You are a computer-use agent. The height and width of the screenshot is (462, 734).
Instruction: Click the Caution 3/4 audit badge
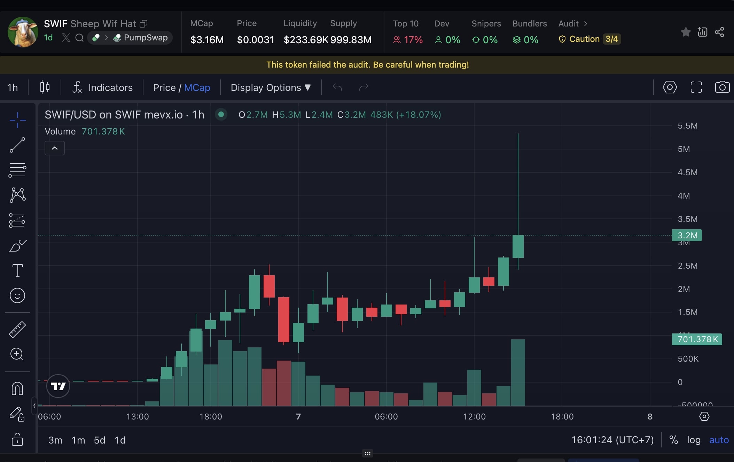point(589,39)
